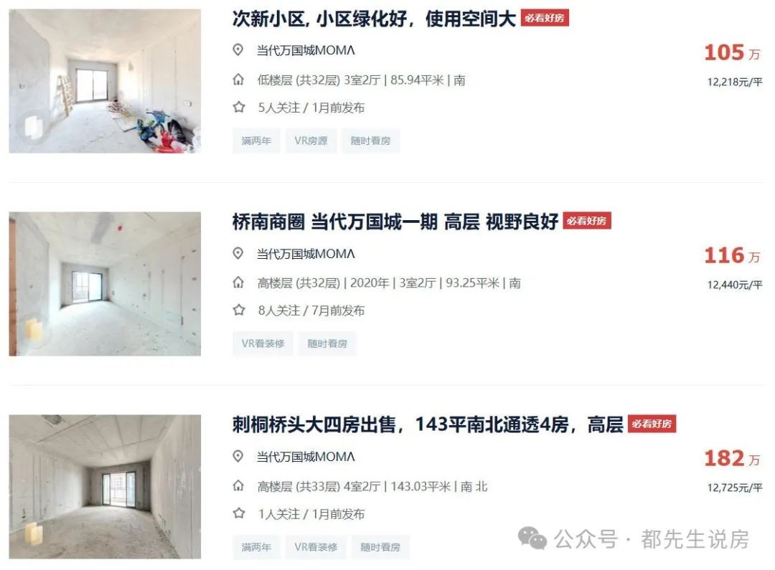Open listing 桥南商圈 当代万国城一期
The height and width of the screenshot is (570, 775).
click(x=395, y=222)
